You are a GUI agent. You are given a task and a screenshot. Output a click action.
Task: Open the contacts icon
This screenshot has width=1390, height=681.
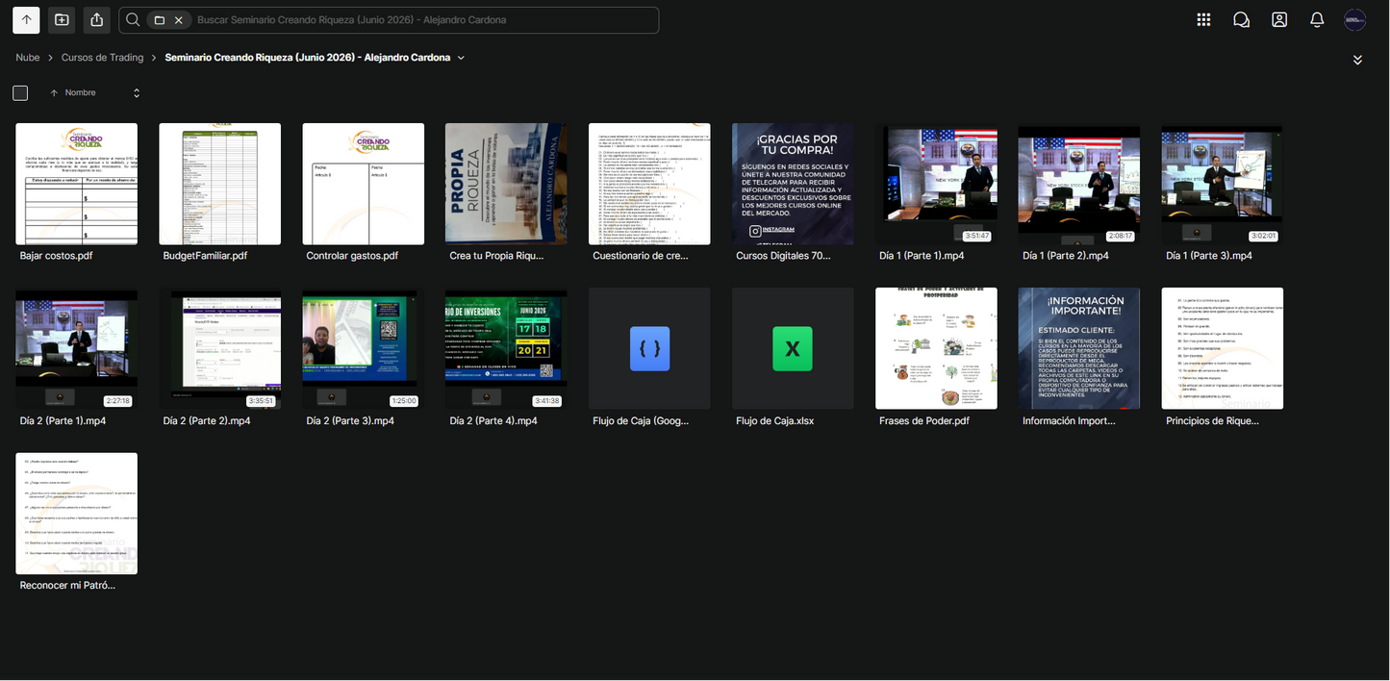[1279, 19]
